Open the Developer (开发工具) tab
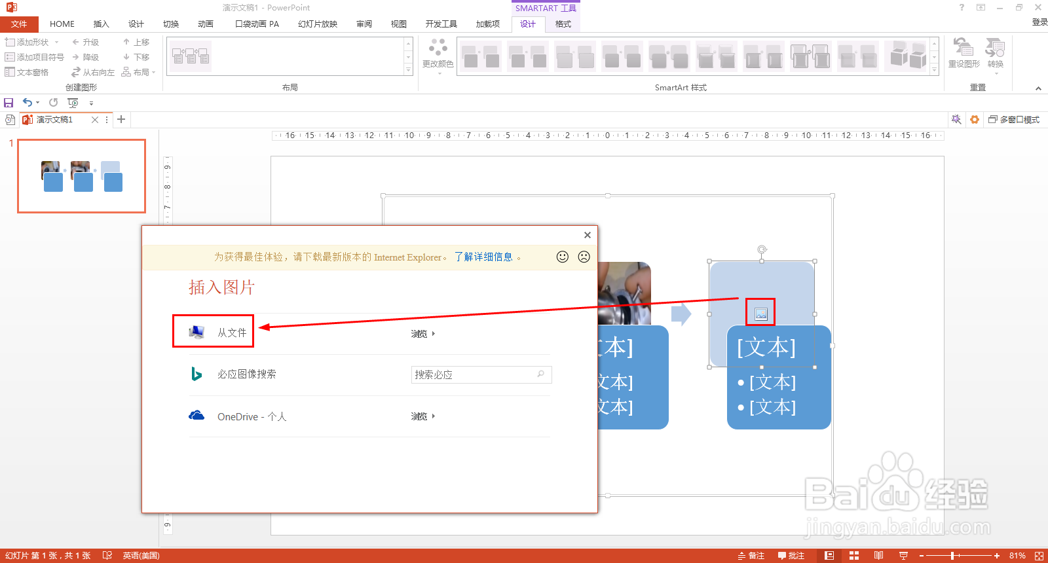 tap(441, 24)
